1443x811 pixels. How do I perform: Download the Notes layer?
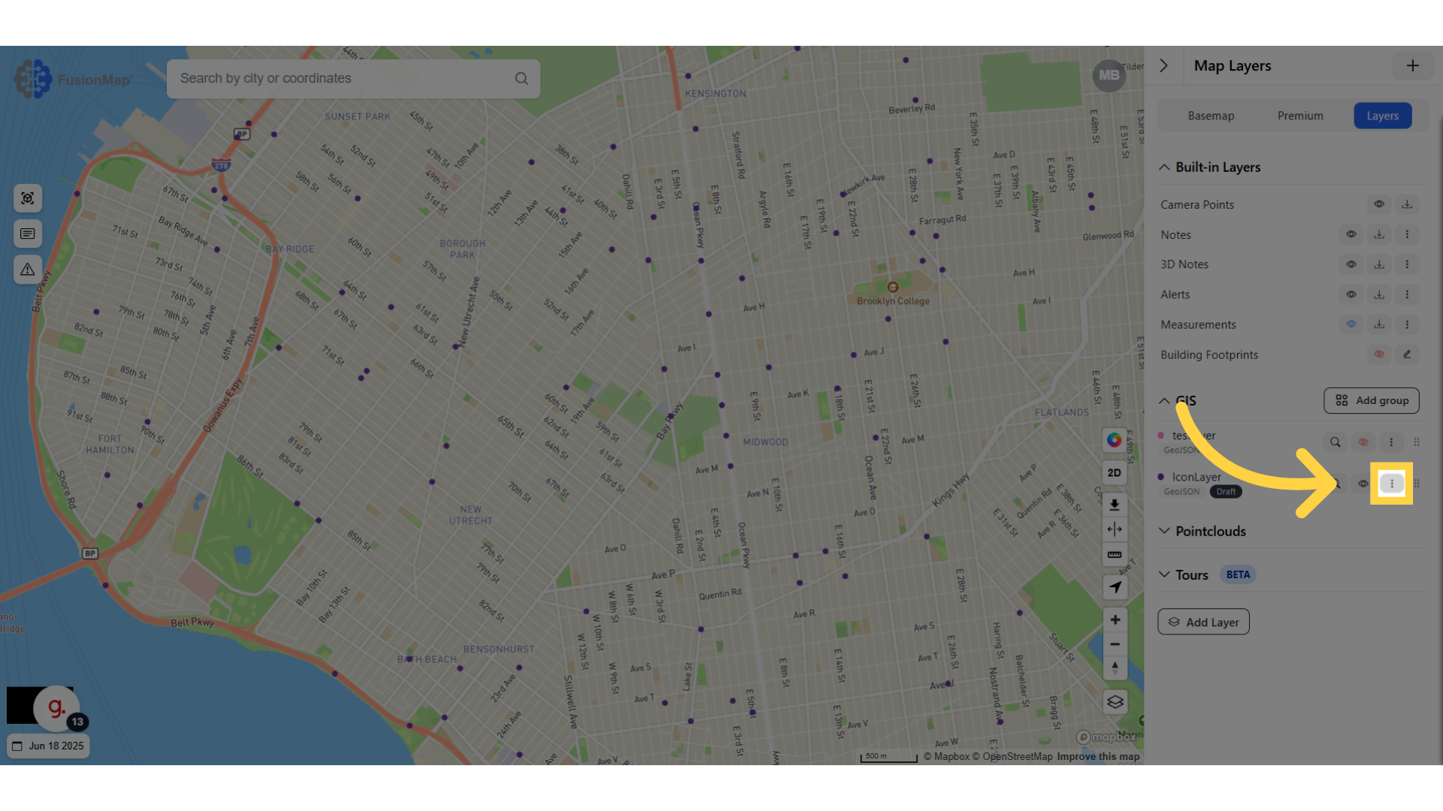coord(1379,234)
